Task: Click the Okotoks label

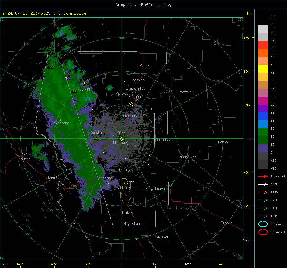Action: (128, 212)
